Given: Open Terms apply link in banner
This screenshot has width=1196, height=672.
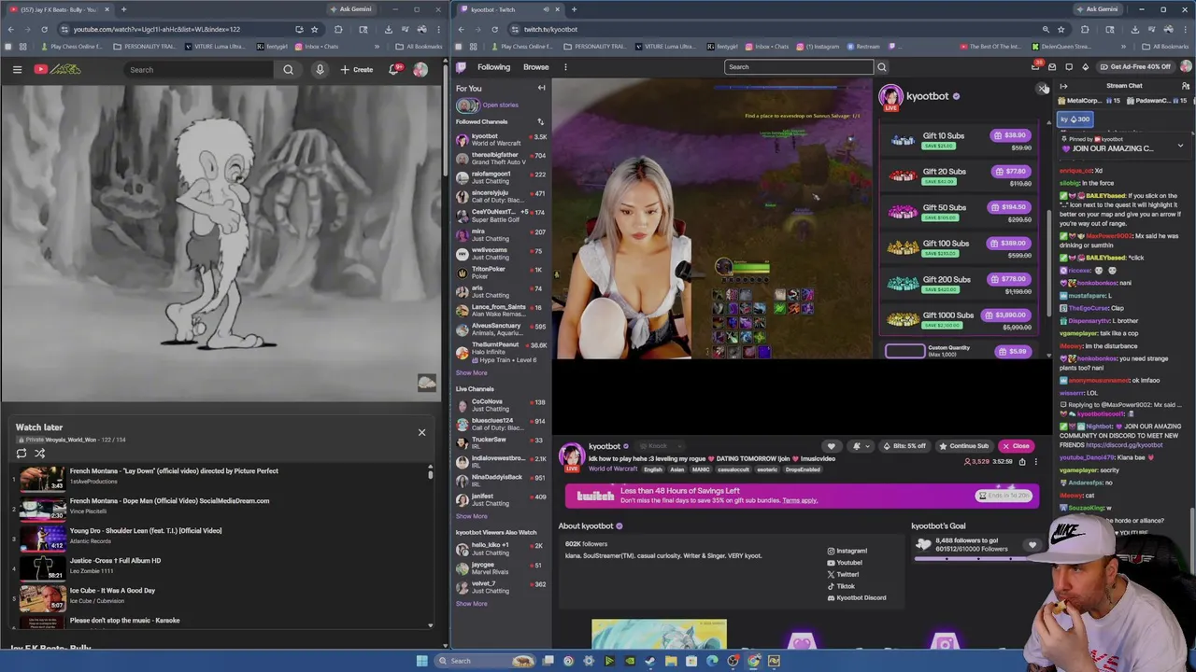Looking at the screenshot, I should tap(800, 500).
